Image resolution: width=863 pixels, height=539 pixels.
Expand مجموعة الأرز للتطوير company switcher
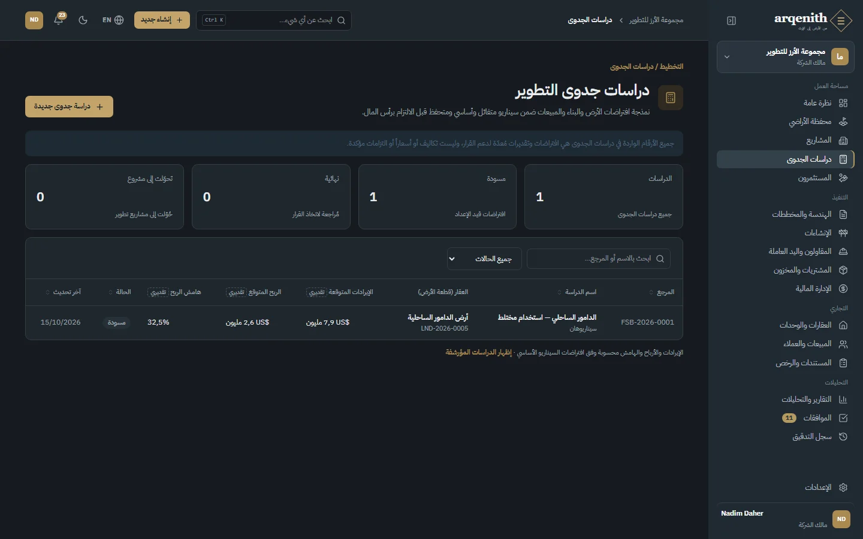[x=786, y=57]
